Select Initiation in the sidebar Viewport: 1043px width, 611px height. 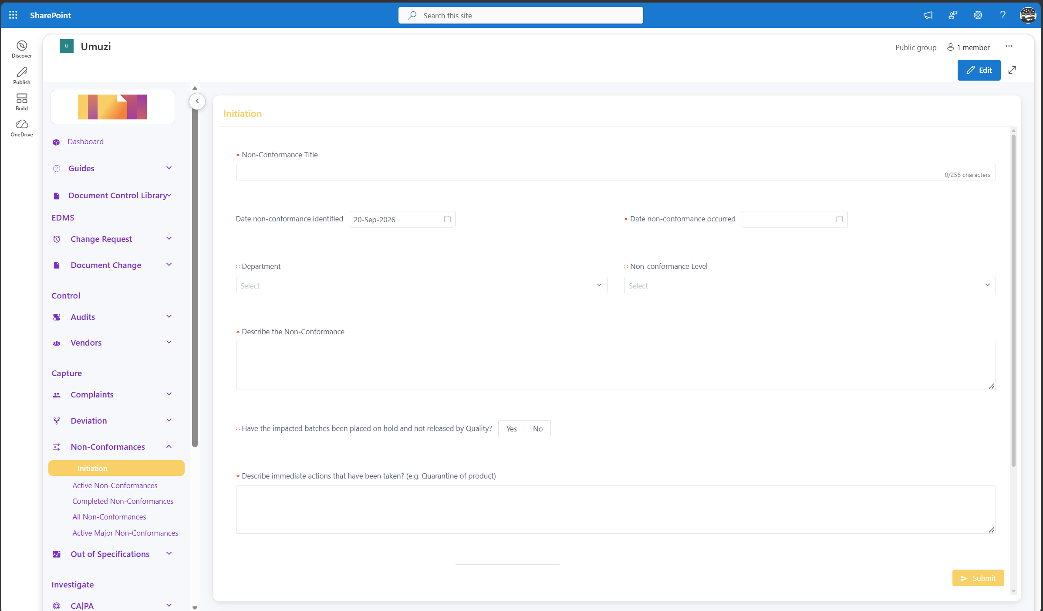116,468
